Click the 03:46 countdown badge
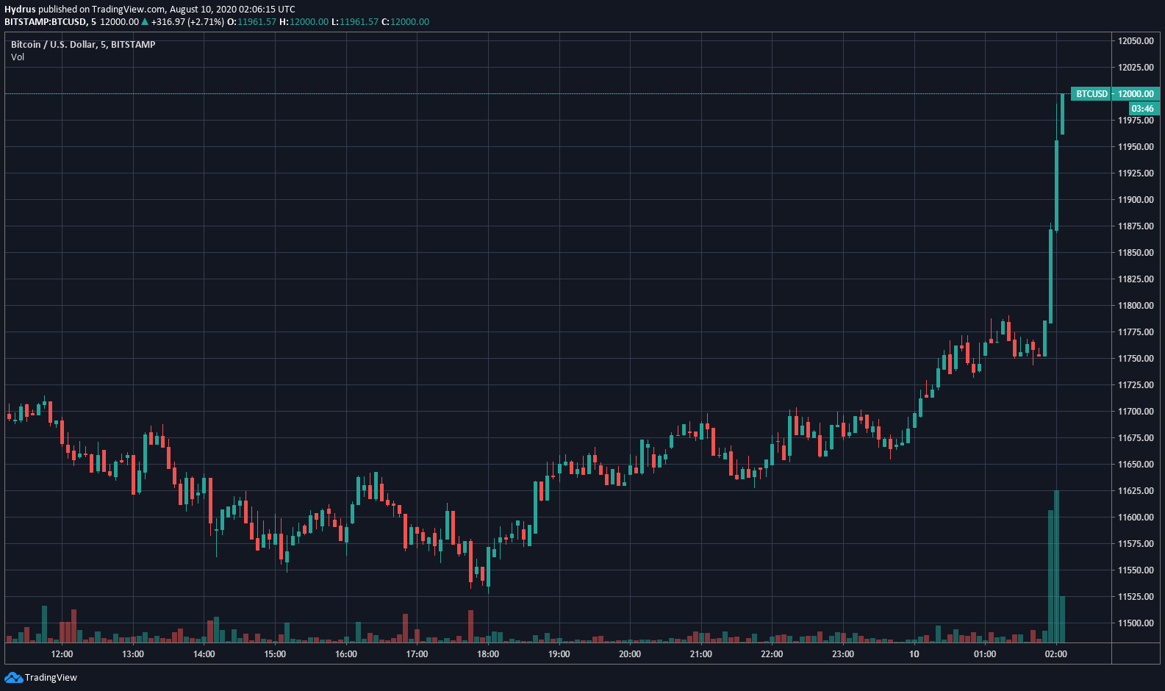This screenshot has width=1165, height=691. click(1142, 109)
